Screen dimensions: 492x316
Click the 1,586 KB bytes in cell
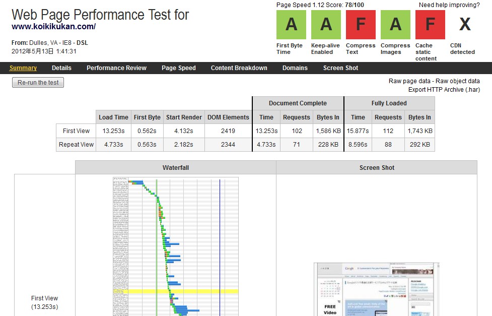[328, 131]
